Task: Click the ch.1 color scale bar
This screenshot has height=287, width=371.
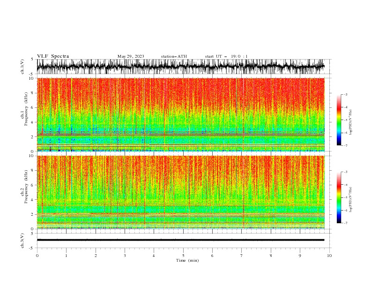Action: coord(339,120)
